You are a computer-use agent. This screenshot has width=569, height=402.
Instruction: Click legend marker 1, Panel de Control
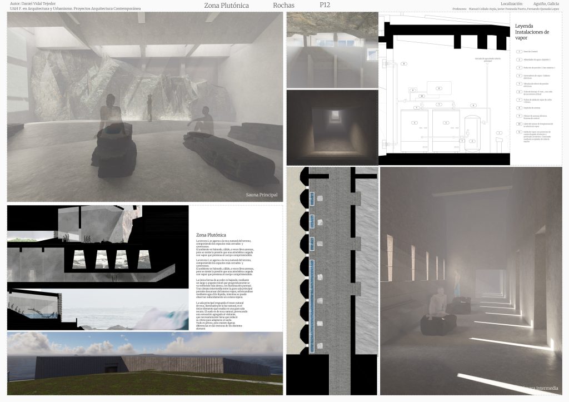coord(518,52)
